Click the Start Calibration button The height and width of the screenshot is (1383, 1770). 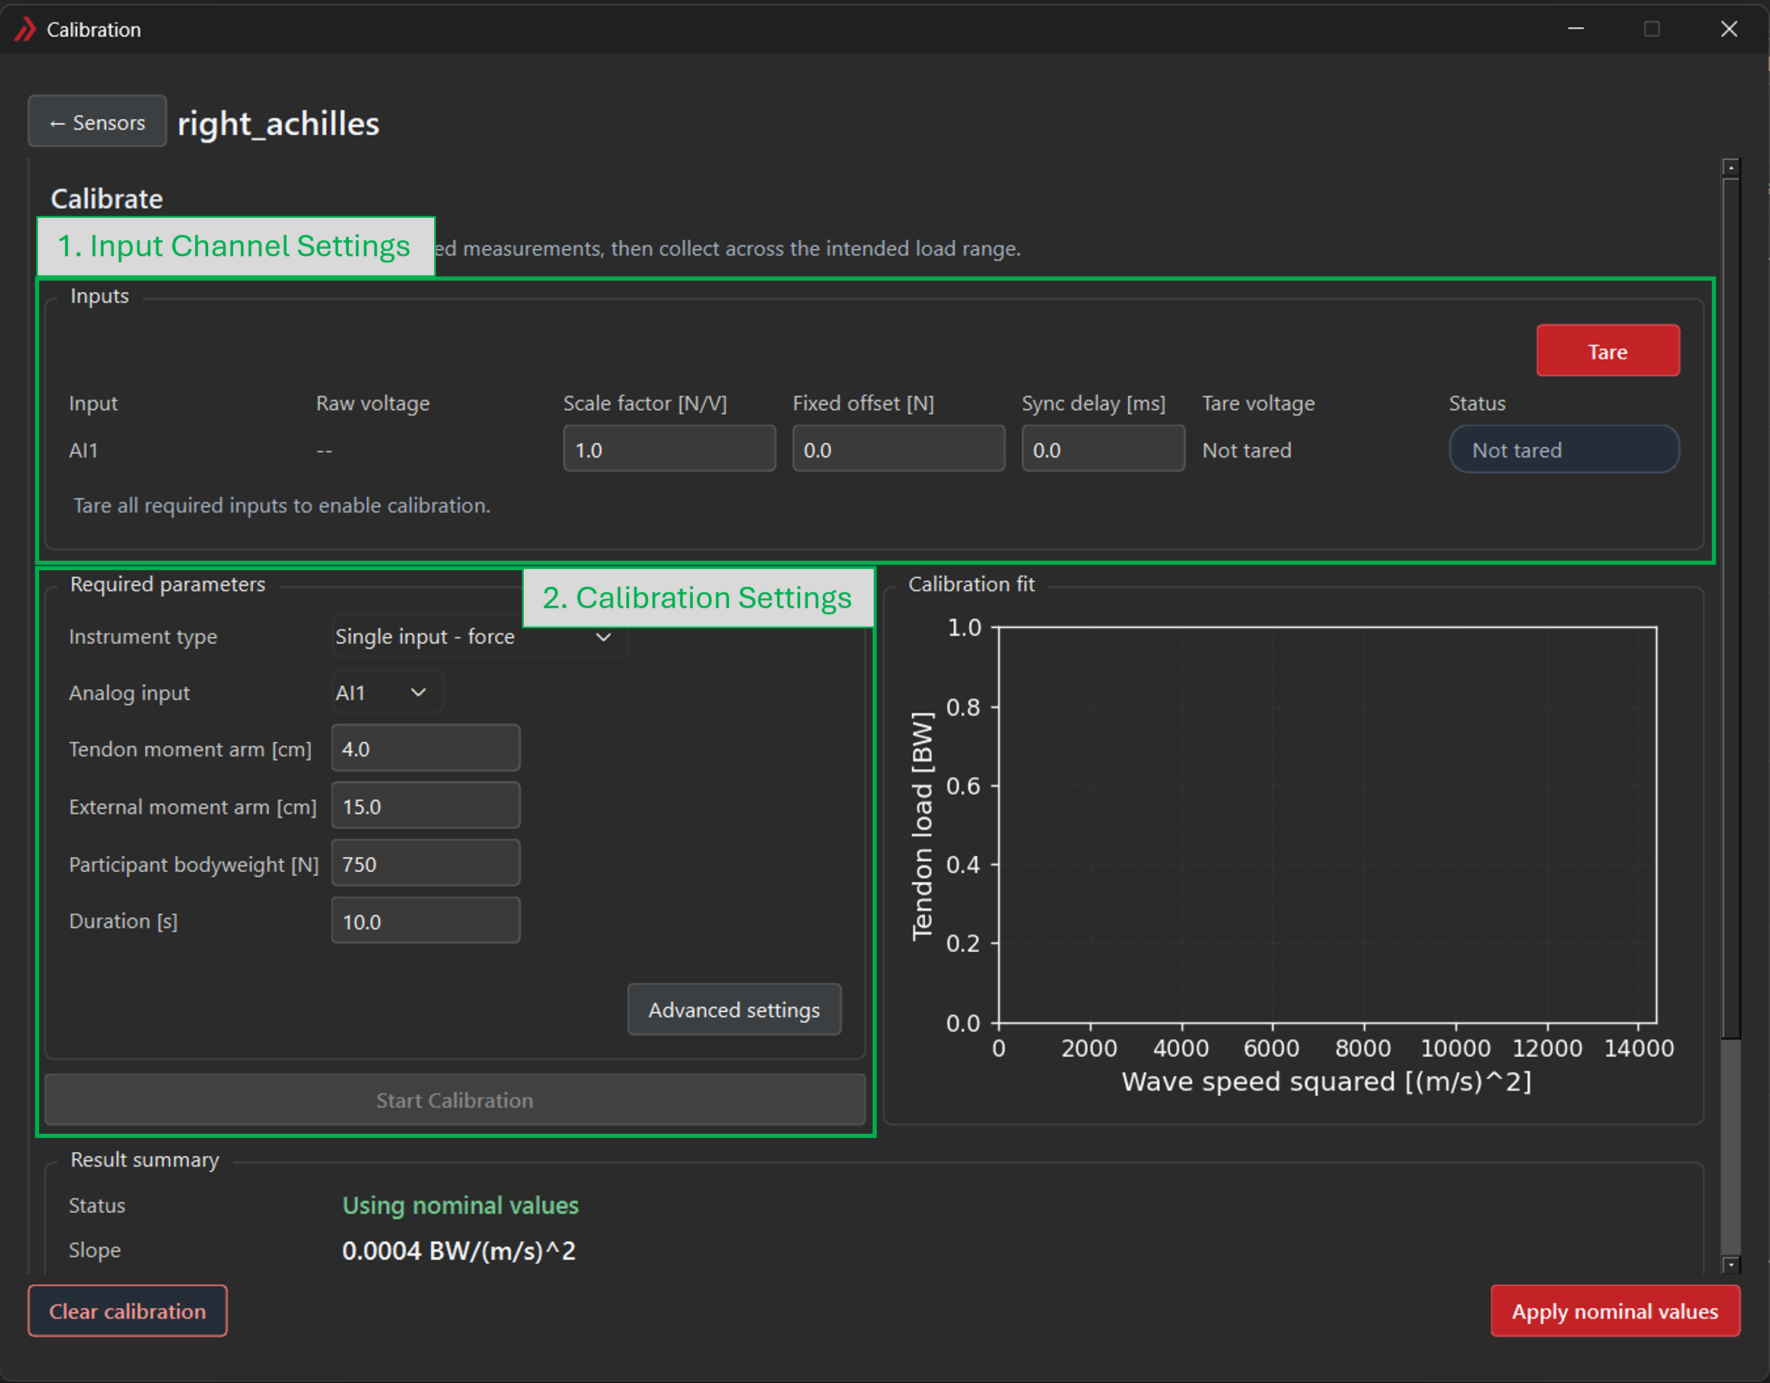(x=454, y=1100)
